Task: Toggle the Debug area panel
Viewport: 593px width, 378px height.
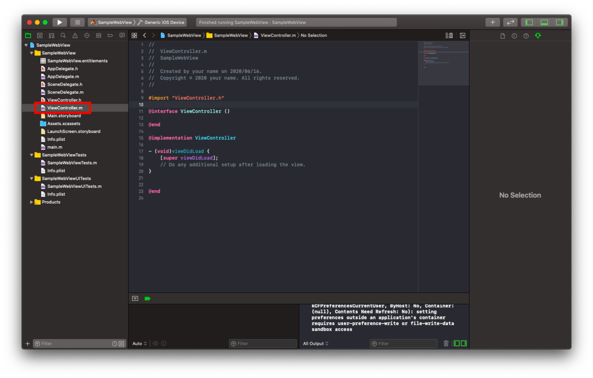Action: point(545,22)
